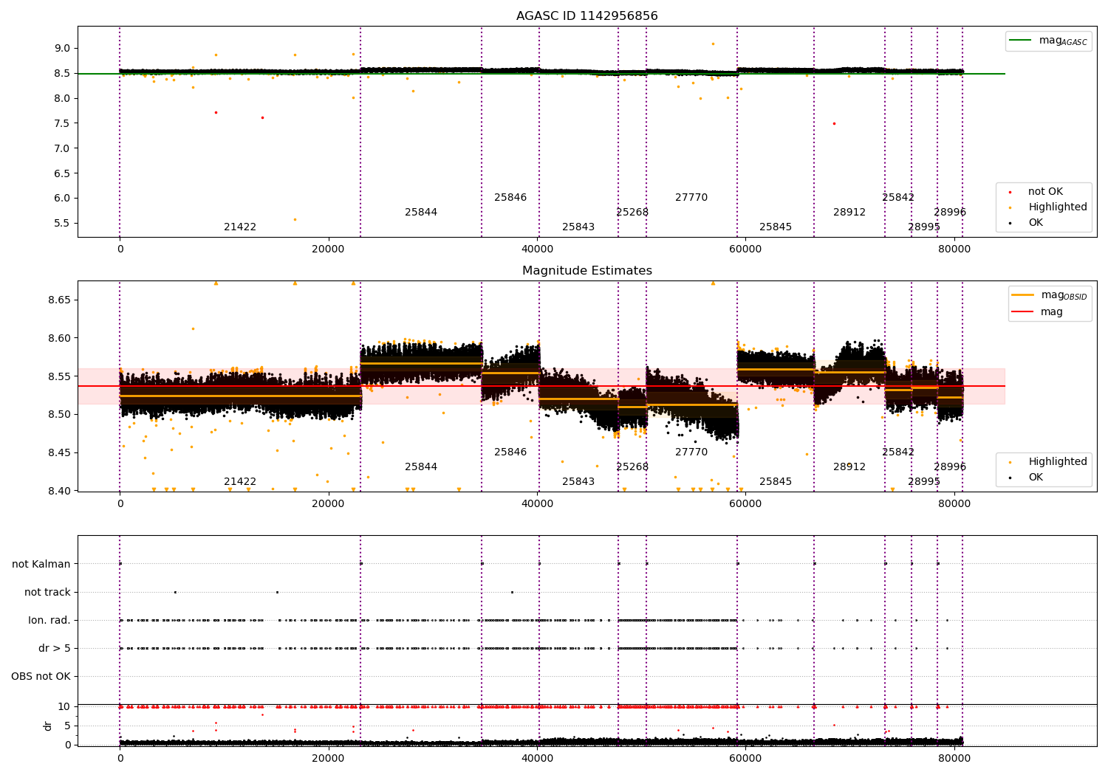Click the 'OBS not OK' axis label
This screenshot has width=1108, height=775.
[41, 677]
